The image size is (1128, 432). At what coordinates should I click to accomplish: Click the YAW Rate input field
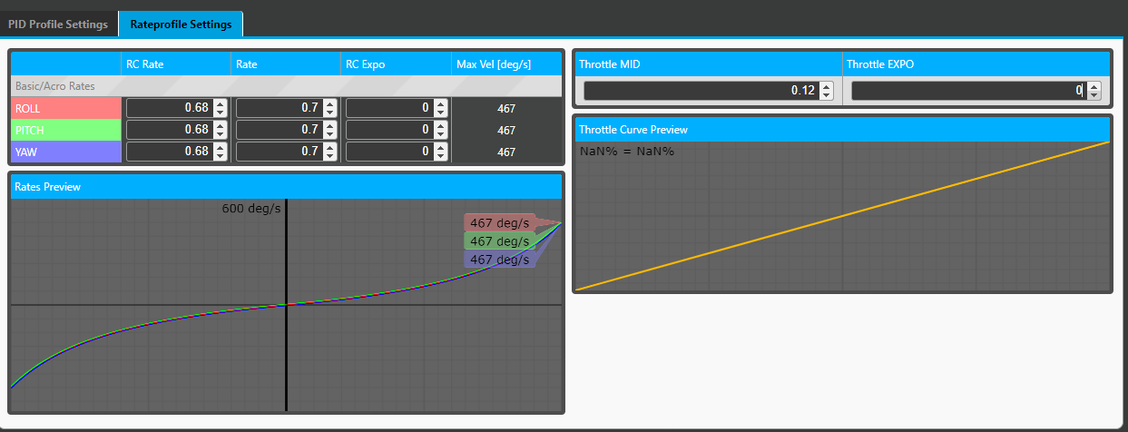click(279, 152)
